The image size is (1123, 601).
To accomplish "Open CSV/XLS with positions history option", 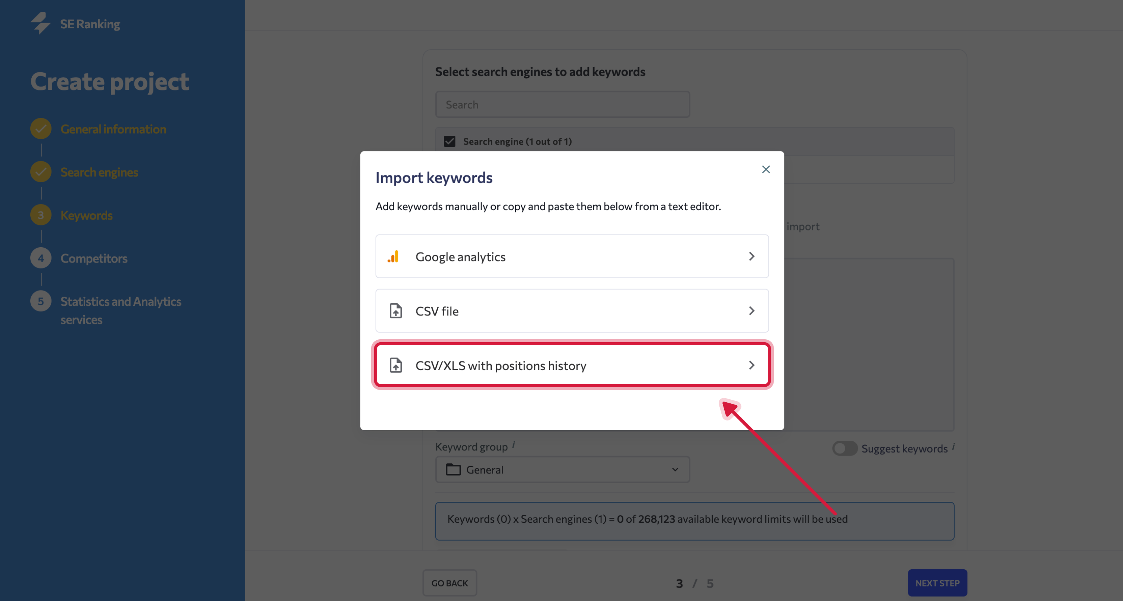I will pos(572,365).
